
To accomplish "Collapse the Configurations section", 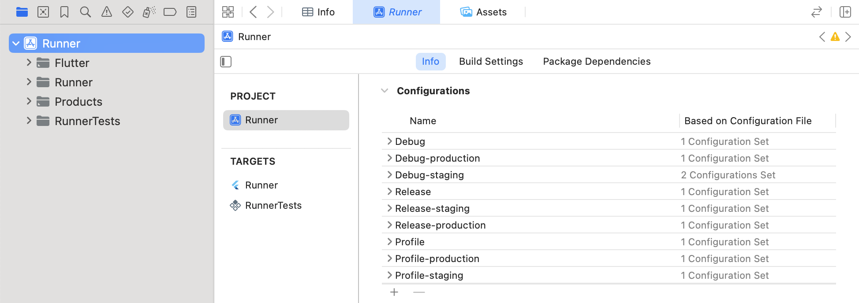I will click(385, 91).
